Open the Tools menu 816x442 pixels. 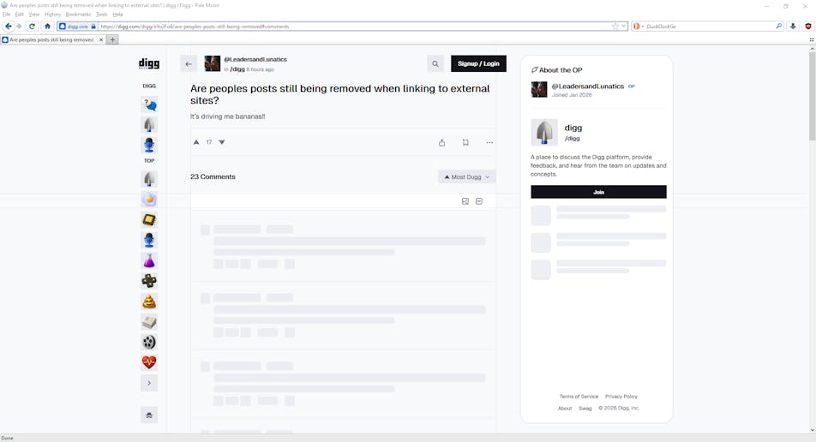(x=102, y=15)
